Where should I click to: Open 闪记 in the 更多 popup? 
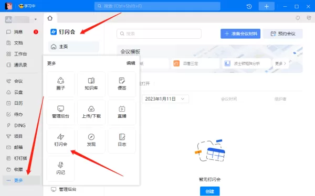coord(61,169)
